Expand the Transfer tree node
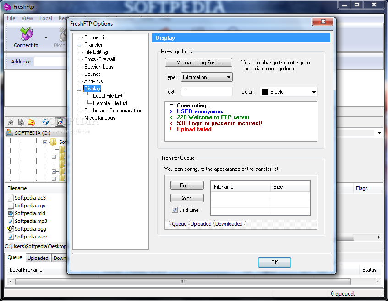 click(79, 45)
